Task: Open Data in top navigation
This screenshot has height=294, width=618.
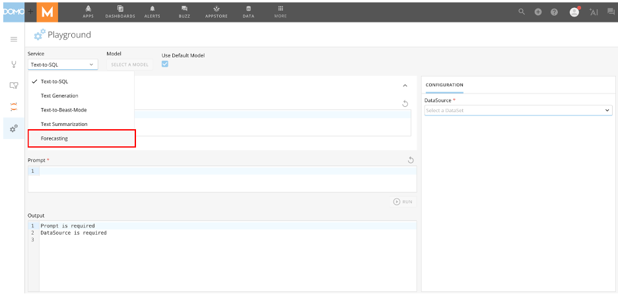Action: pyautogui.click(x=248, y=12)
